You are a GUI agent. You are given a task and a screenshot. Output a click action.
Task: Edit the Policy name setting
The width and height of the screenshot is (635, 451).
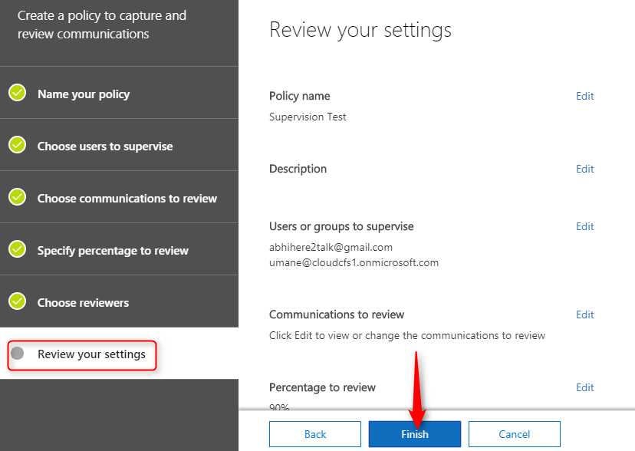[585, 96]
